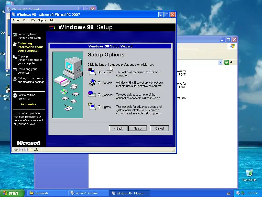Open the Edit menu in Virtual PC
Image resolution: width=262 pixels, height=197 pixels.
pos(26,20)
